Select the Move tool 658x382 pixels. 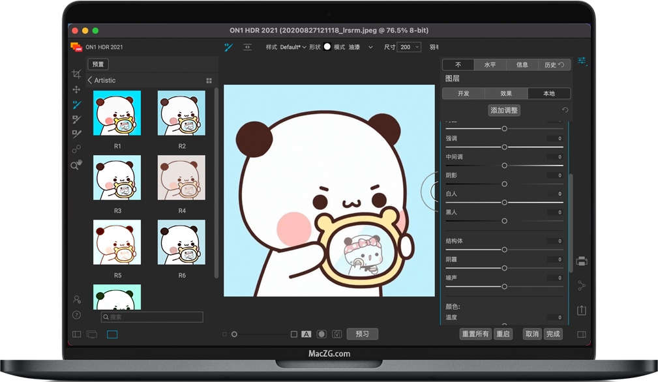(76, 89)
